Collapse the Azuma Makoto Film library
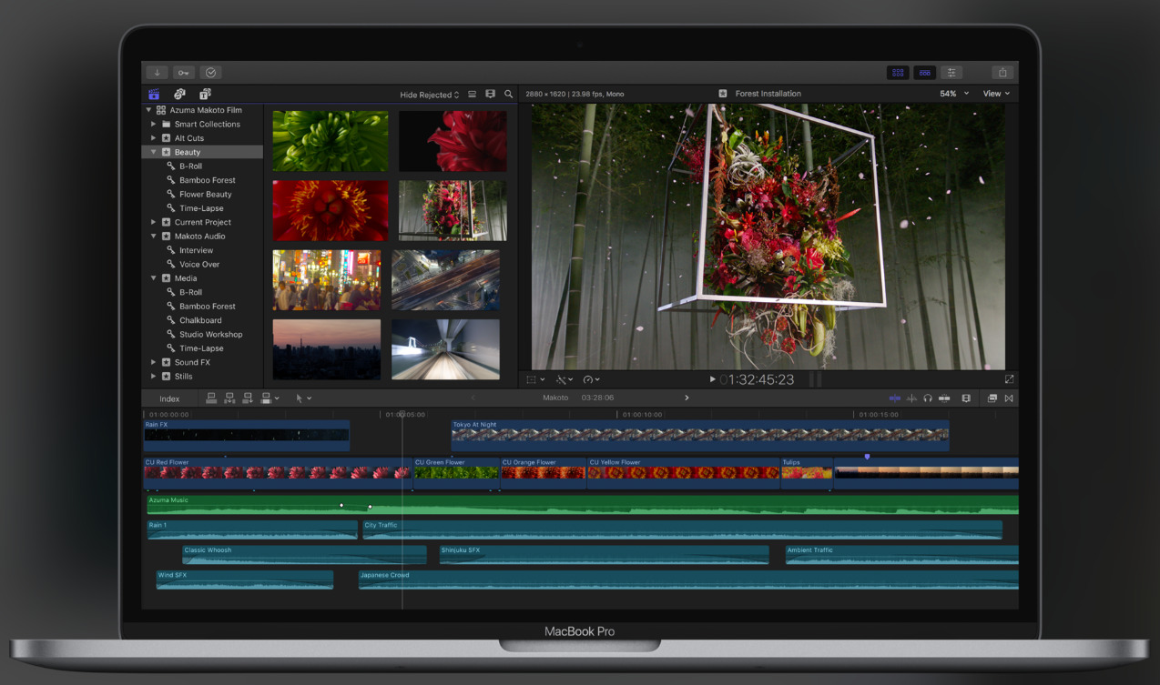1160x685 pixels. tap(149, 110)
